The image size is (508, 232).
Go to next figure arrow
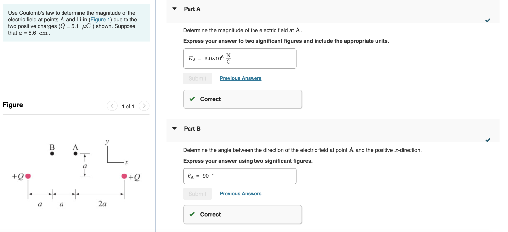click(144, 106)
